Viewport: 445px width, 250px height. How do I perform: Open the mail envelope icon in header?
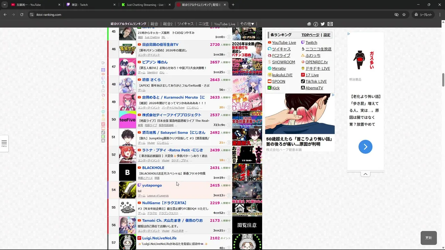click(x=330, y=24)
